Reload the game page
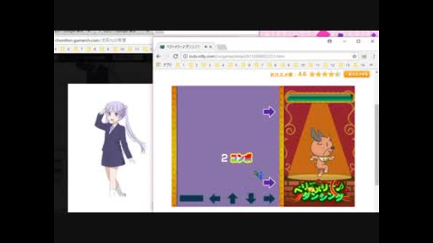Image resolution: width=433 pixels, height=243 pixels. (x=175, y=56)
